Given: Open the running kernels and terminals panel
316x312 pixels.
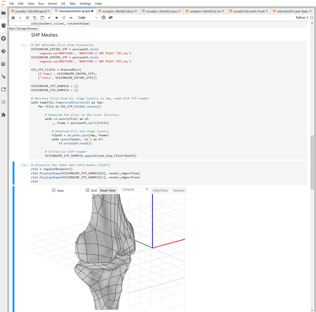Looking at the screenshot, I should [x=3, y=38].
